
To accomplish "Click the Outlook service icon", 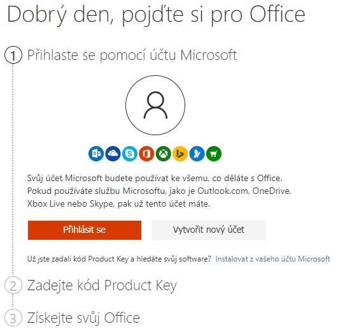I will (x=96, y=154).
